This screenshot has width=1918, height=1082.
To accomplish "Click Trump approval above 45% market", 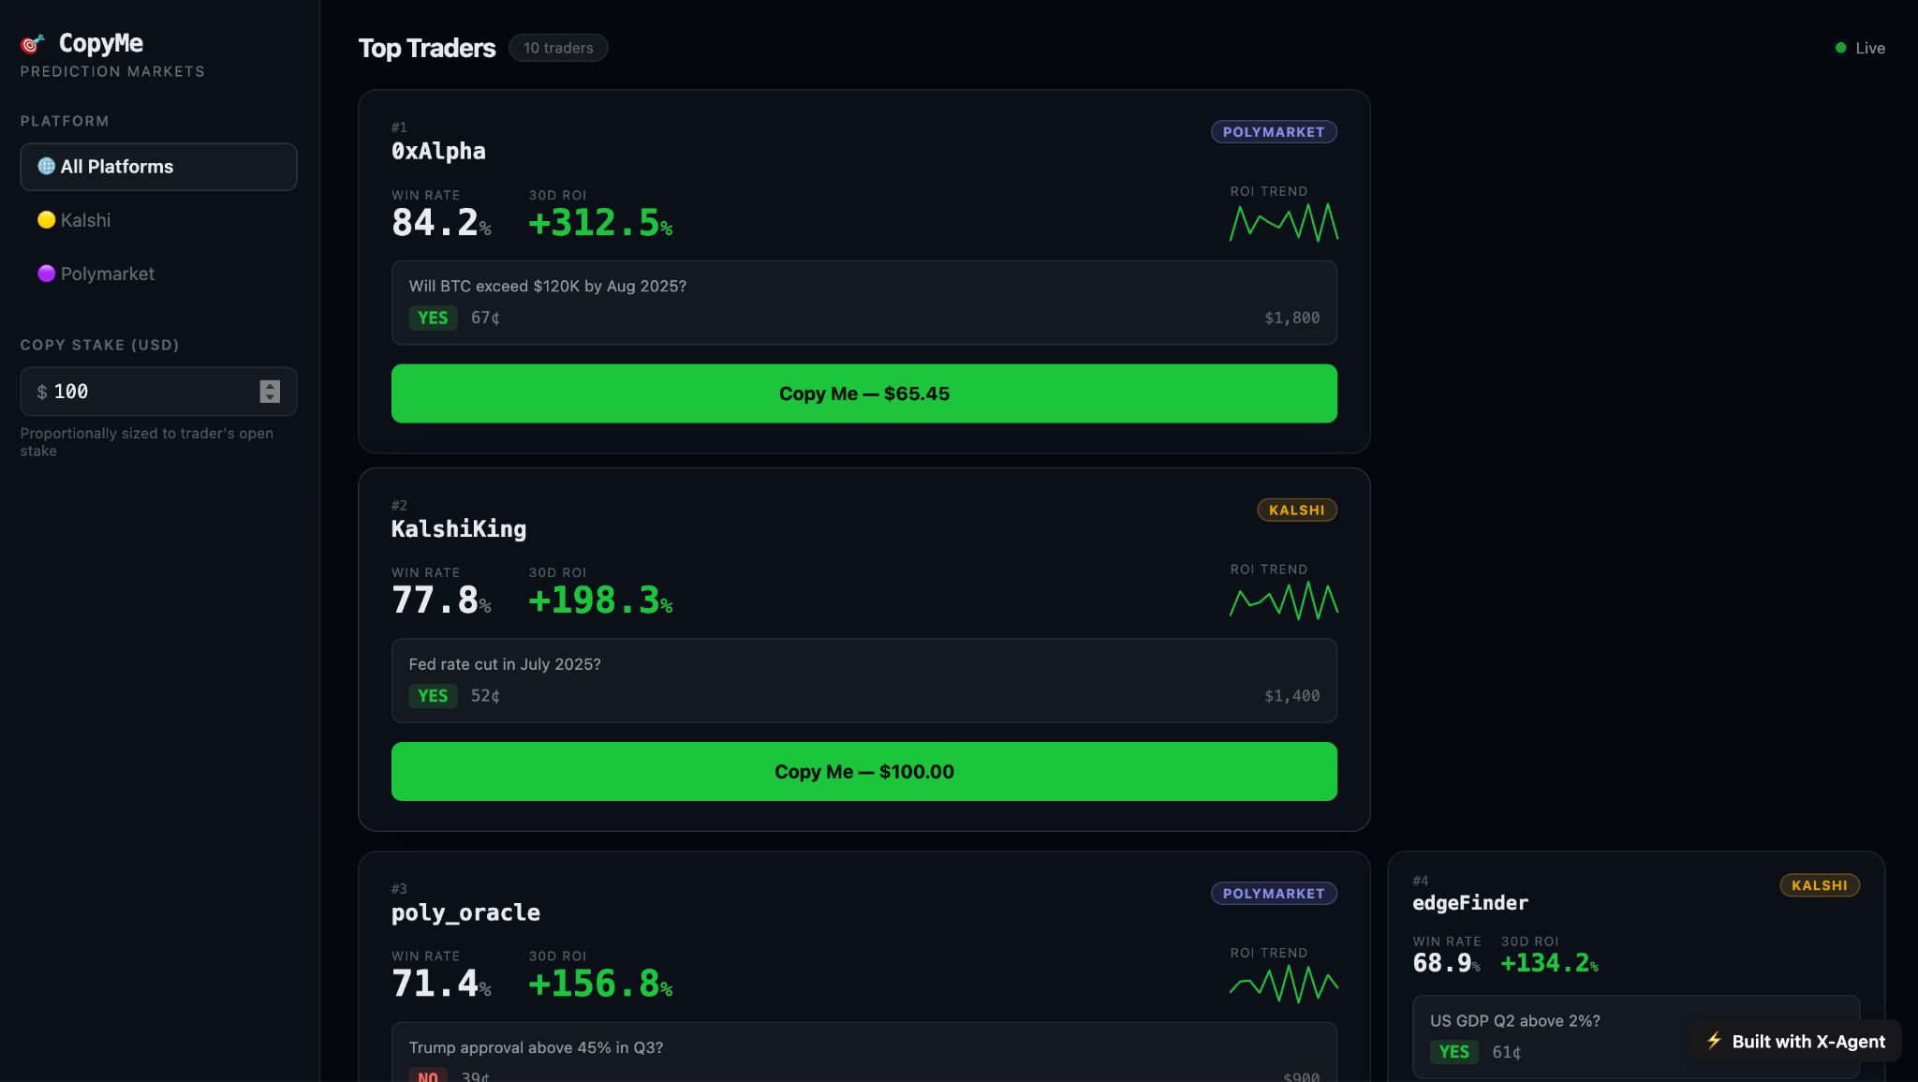I will click(536, 1047).
